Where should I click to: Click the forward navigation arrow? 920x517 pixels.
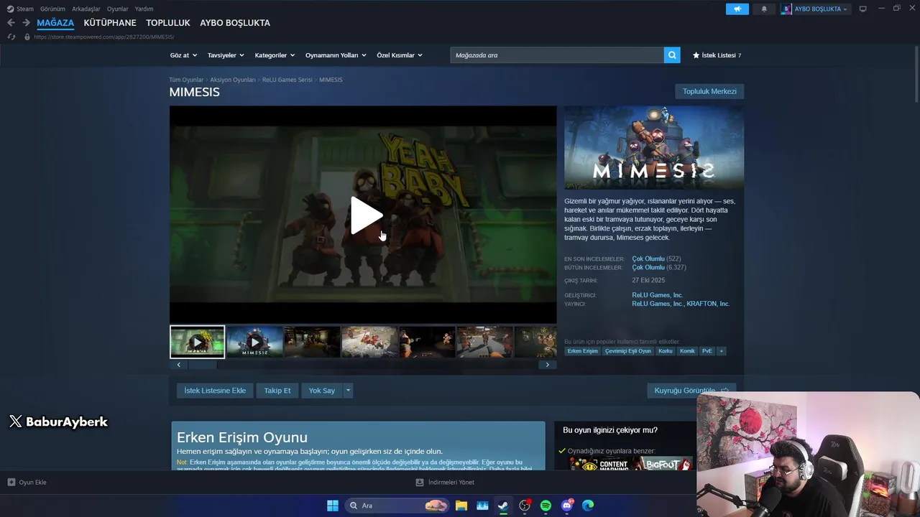26,23
